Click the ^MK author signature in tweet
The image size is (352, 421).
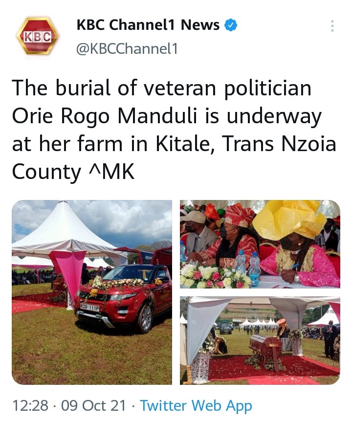coord(111,171)
